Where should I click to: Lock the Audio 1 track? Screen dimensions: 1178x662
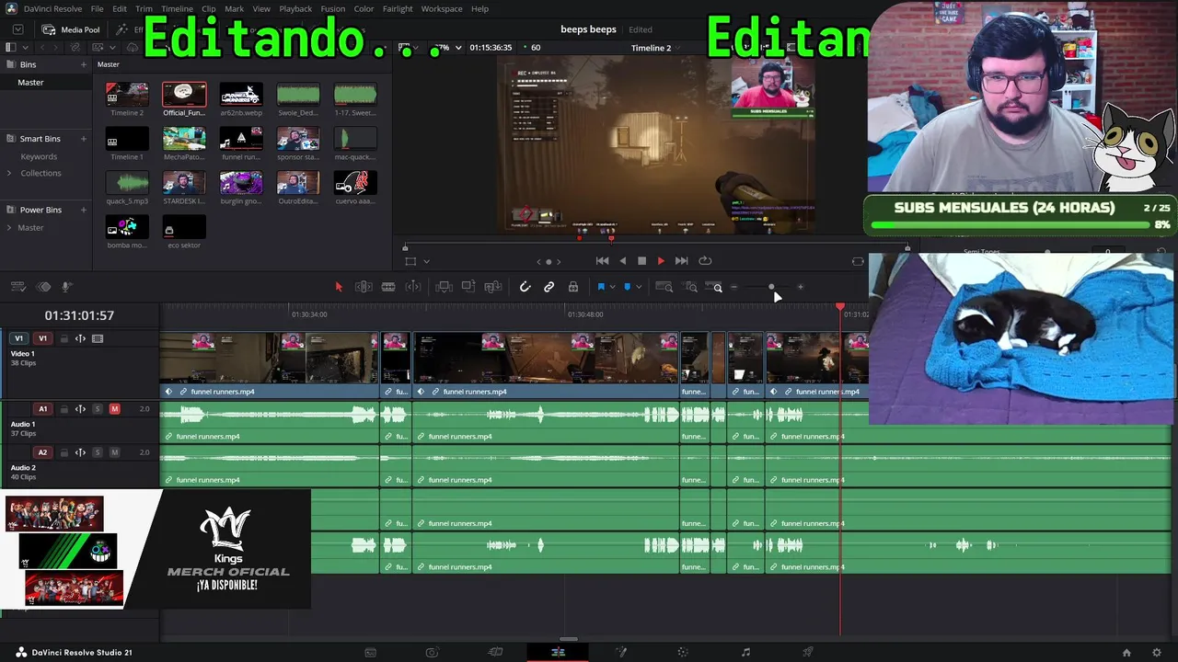coord(64,408)
